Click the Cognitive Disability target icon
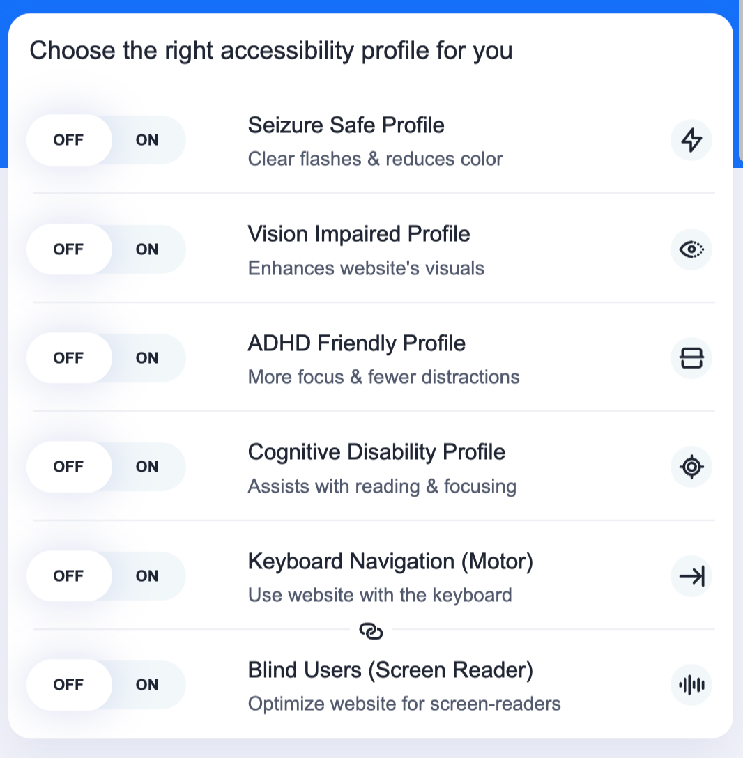Screen dimensions: 743x758 pos(691,467)
